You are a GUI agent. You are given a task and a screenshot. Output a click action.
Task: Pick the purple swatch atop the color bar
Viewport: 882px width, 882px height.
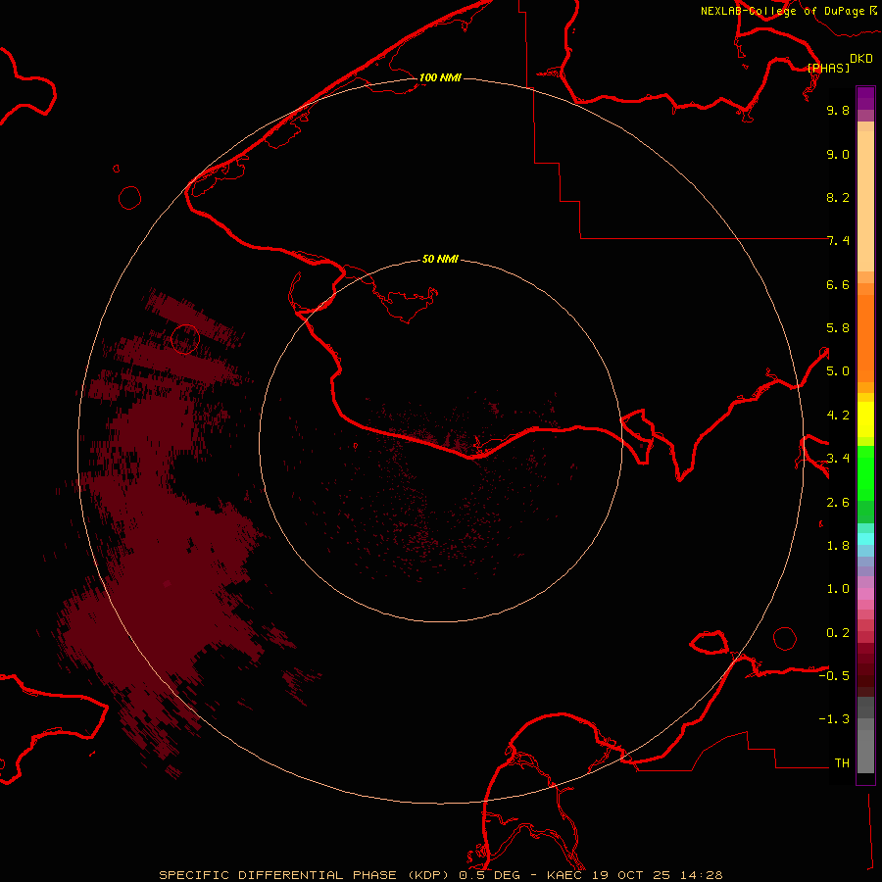click(x=865, y=98)
